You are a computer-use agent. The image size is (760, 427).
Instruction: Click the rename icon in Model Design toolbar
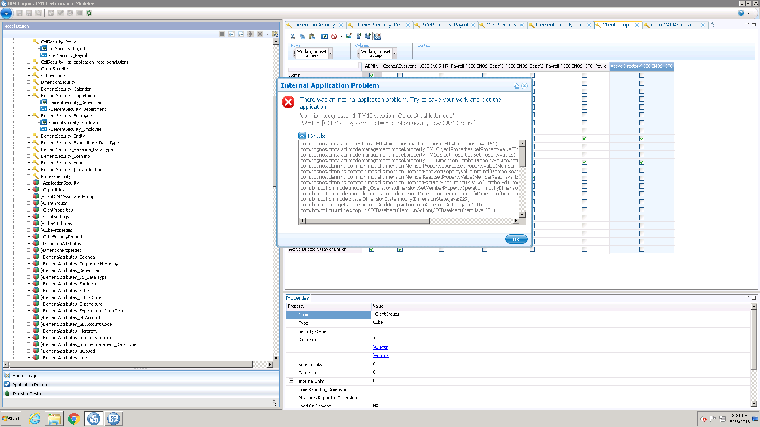(251, 34)
